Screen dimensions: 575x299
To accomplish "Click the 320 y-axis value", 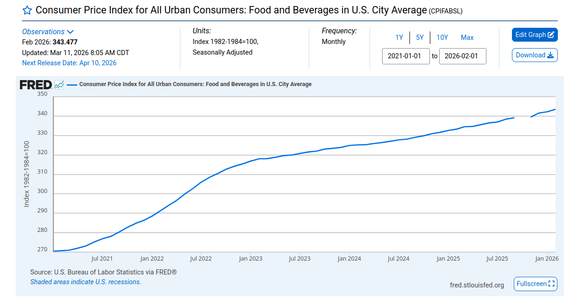I will point(42,152).
